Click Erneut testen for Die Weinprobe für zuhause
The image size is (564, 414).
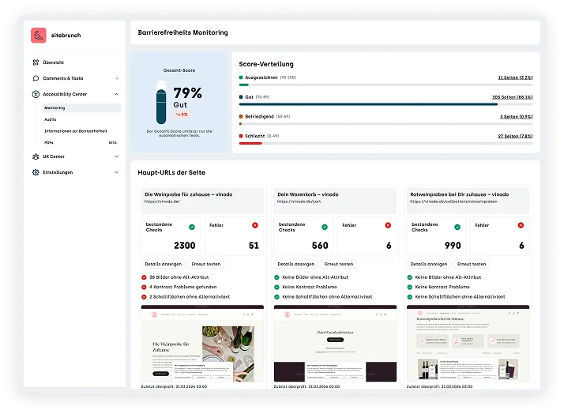pyautogui.click(x=206, y=264)
